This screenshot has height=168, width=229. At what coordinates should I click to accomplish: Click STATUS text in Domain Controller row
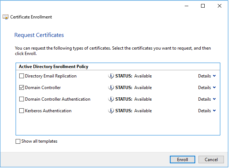(124, 88)
